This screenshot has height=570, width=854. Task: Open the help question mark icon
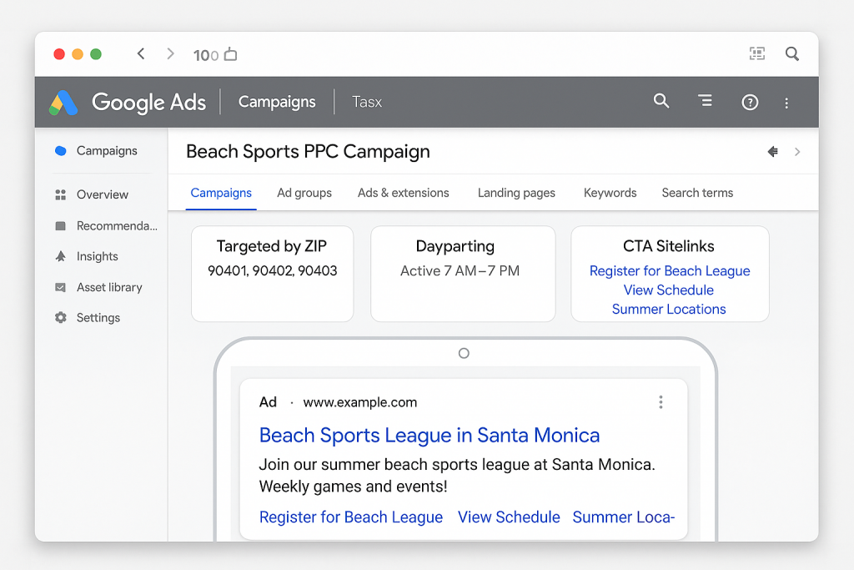point(750,102)
